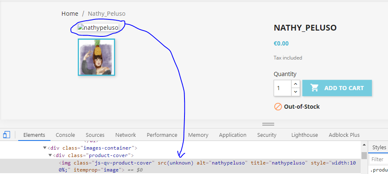Viewport: 388px width, 174px height.
Task: Click the Quantity label
Action: [x=285, y=74]
